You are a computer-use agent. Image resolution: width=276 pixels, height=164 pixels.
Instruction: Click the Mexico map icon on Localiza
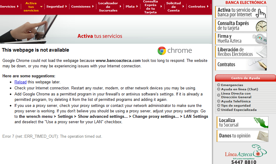tap(261, 122)
